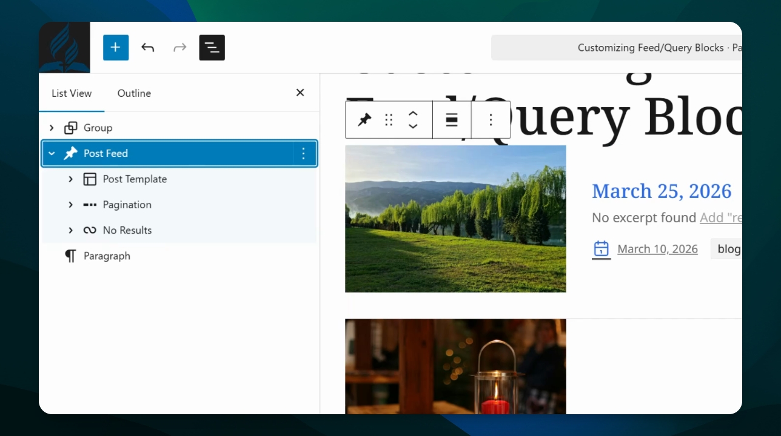The width and height of the screenshot is (781, 436).
Task: Close the List View panel
Action: coord(300,93)
